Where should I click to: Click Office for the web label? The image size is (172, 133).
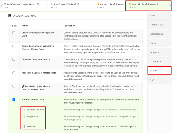(x=35, y=110)
